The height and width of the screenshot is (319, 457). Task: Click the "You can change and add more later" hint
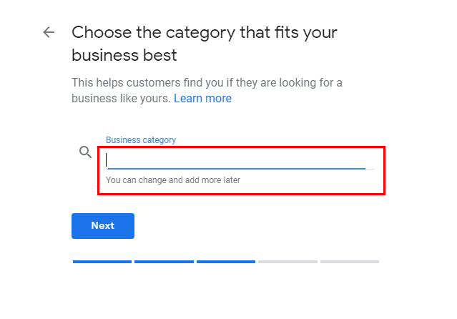point(173,180)
